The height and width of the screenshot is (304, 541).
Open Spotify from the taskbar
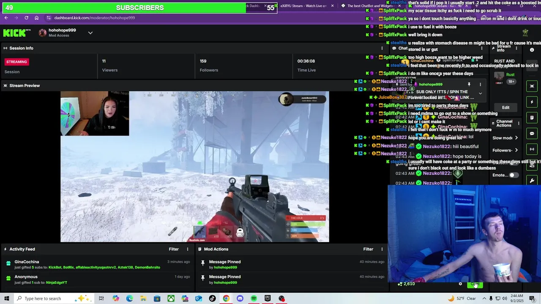[x=254, y=299]
